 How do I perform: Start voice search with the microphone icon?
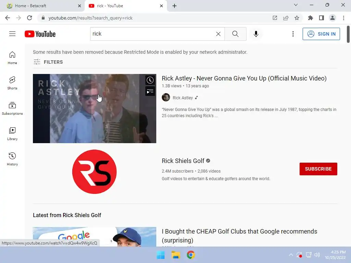coord(256,34)
